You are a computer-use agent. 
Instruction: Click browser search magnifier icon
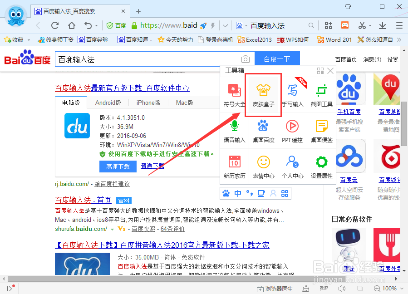pyautogui.click(x=311, y=25)
